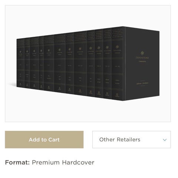The height and width of the screenshot is (178, 178).
Task: Click the Premium Hardcover format text
Action: click(x=63, y=162)
